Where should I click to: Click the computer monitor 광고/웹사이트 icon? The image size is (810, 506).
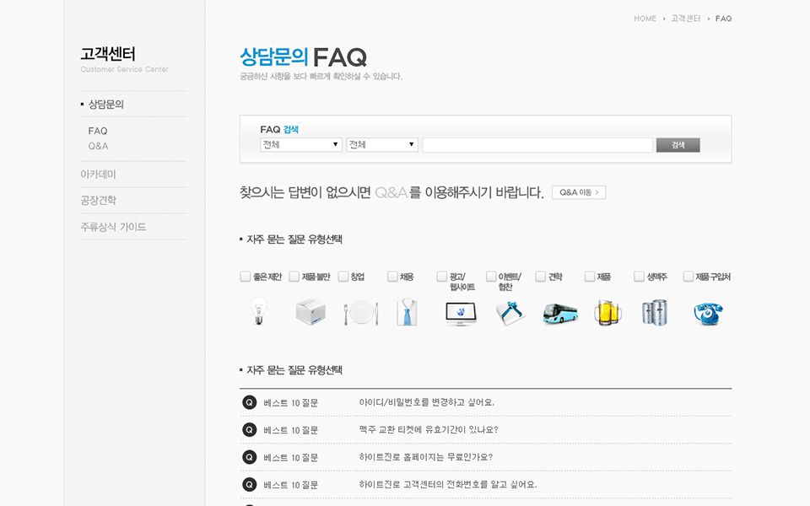pos(461,313)
